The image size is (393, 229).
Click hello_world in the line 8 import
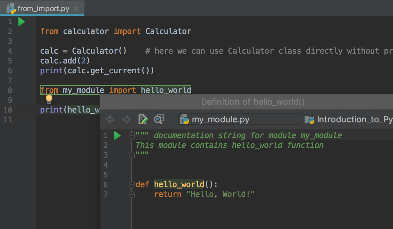pos(166,90)
